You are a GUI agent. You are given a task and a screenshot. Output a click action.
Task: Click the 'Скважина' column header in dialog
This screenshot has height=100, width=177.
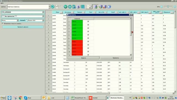pos(77,19)
